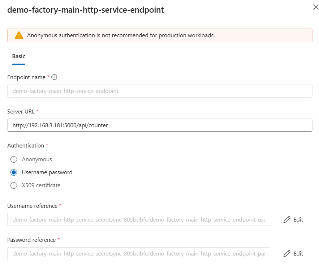Image resolution: width=319 pixels, height=270 pixels.
Task: Click the Endpoint name field label
Action: (x=26, y=77)
